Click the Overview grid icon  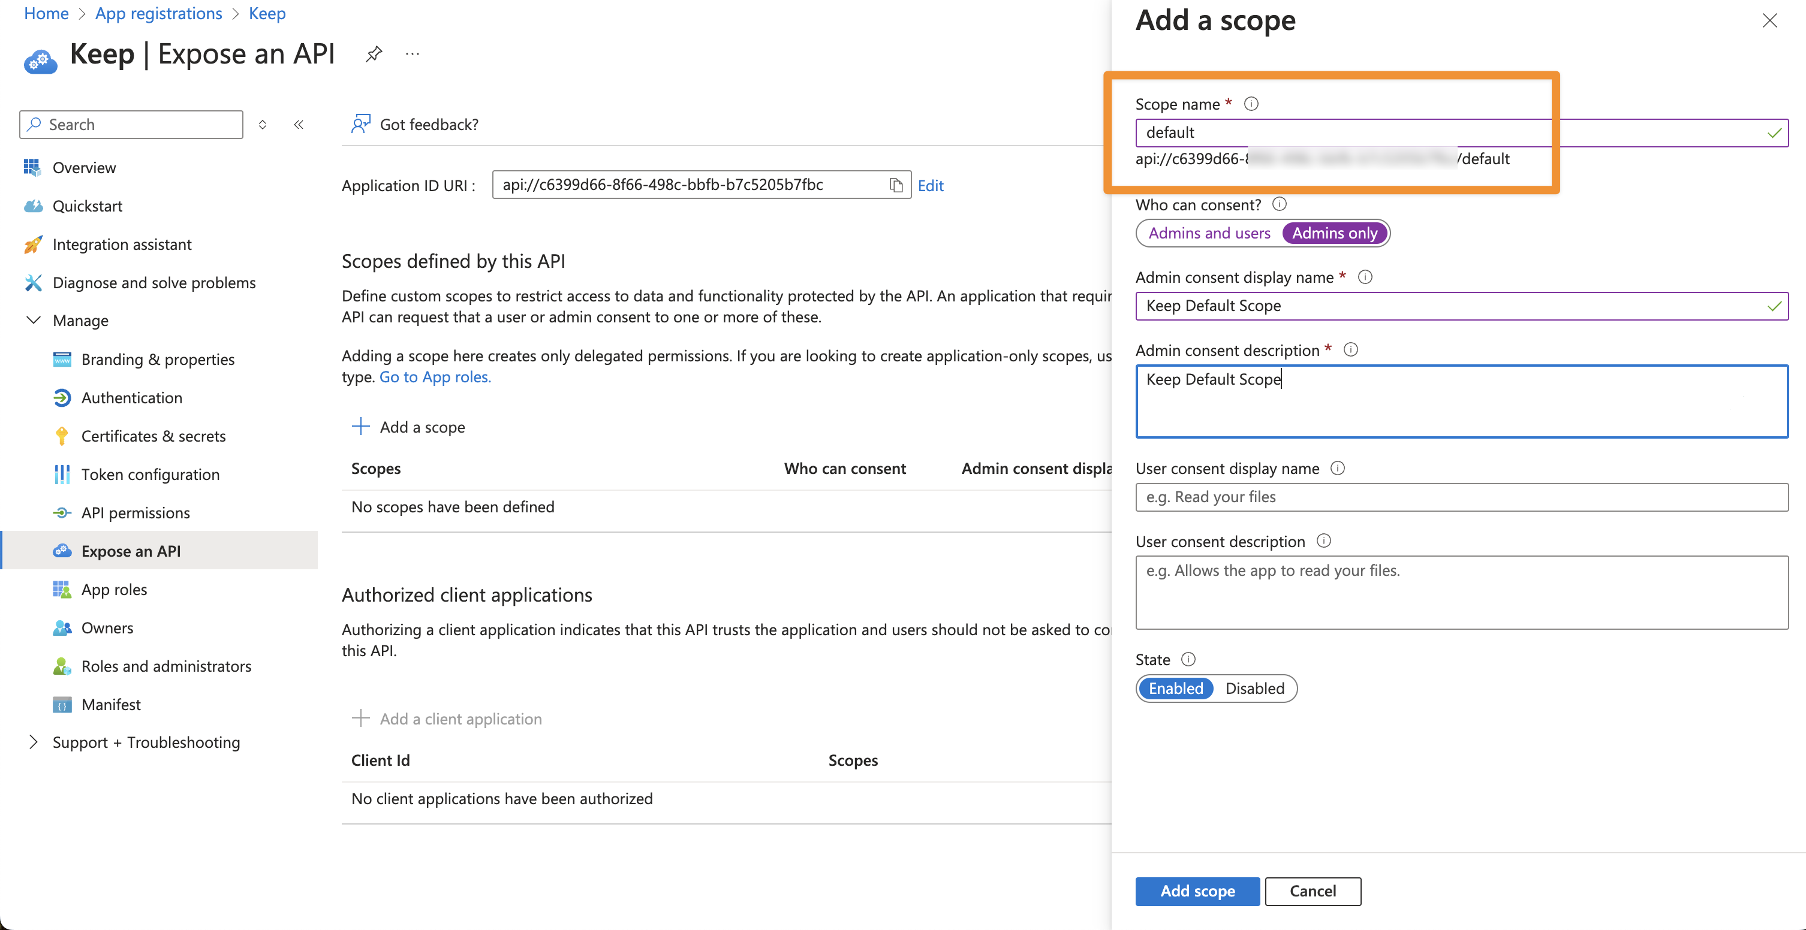click(x=32, y=167)
